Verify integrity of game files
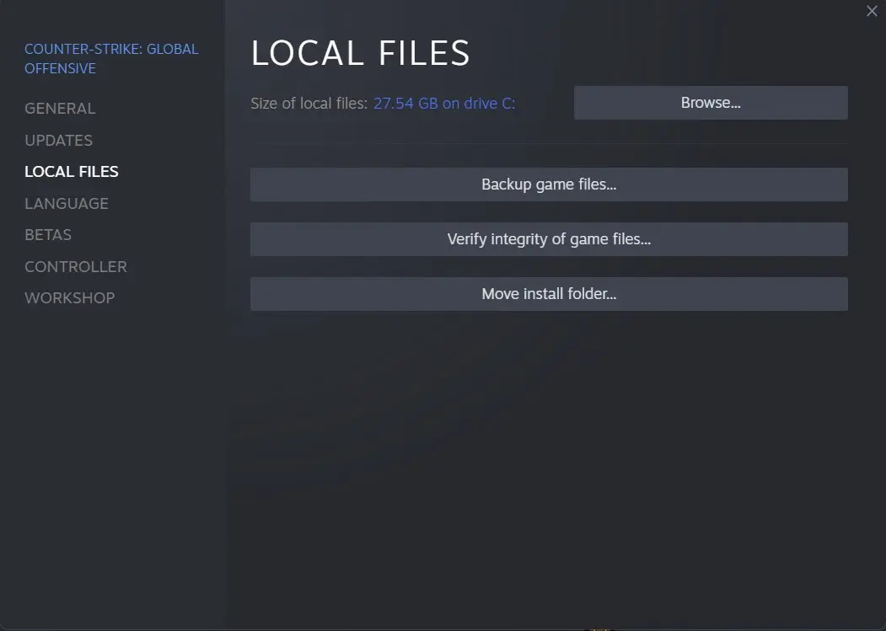The height and width of the screenshot is (631, 886). 548,238
